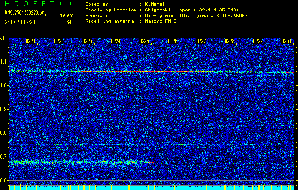Click the 0223 time marker
The image size is (298, 190).
click(x=88, y=41)
